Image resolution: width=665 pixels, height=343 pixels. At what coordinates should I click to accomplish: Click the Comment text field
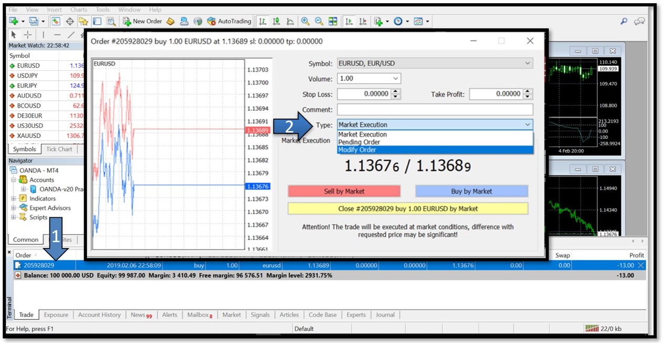pos(435,110)
